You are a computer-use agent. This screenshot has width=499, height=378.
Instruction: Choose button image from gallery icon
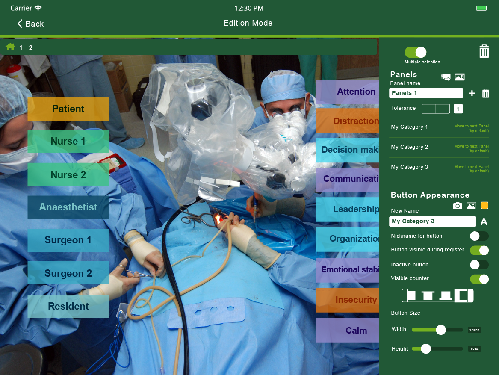pos(471,206)
